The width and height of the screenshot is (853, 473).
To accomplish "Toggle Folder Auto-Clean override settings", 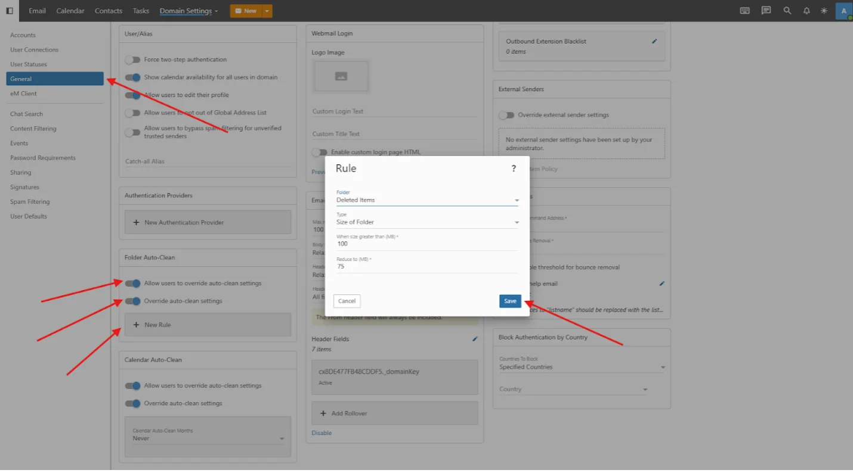I will click(132, 301).
